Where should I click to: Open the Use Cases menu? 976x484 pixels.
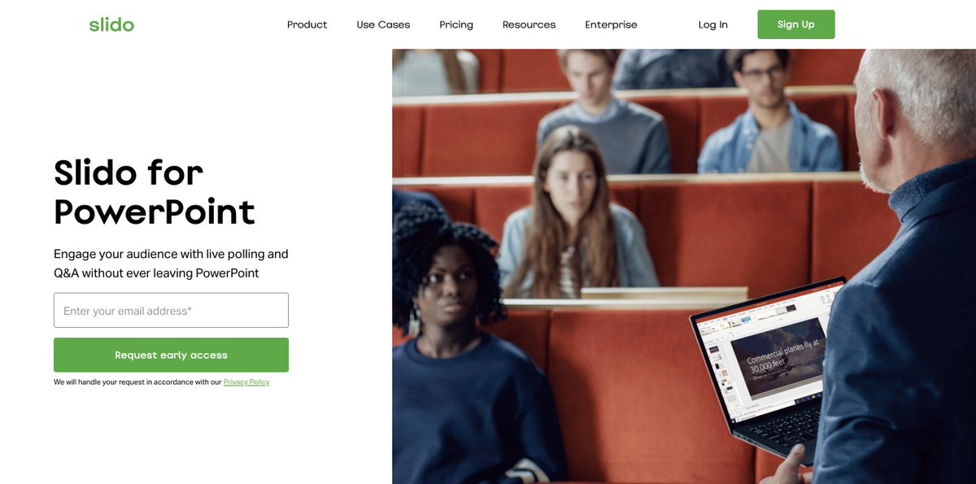tap(383, 24)
